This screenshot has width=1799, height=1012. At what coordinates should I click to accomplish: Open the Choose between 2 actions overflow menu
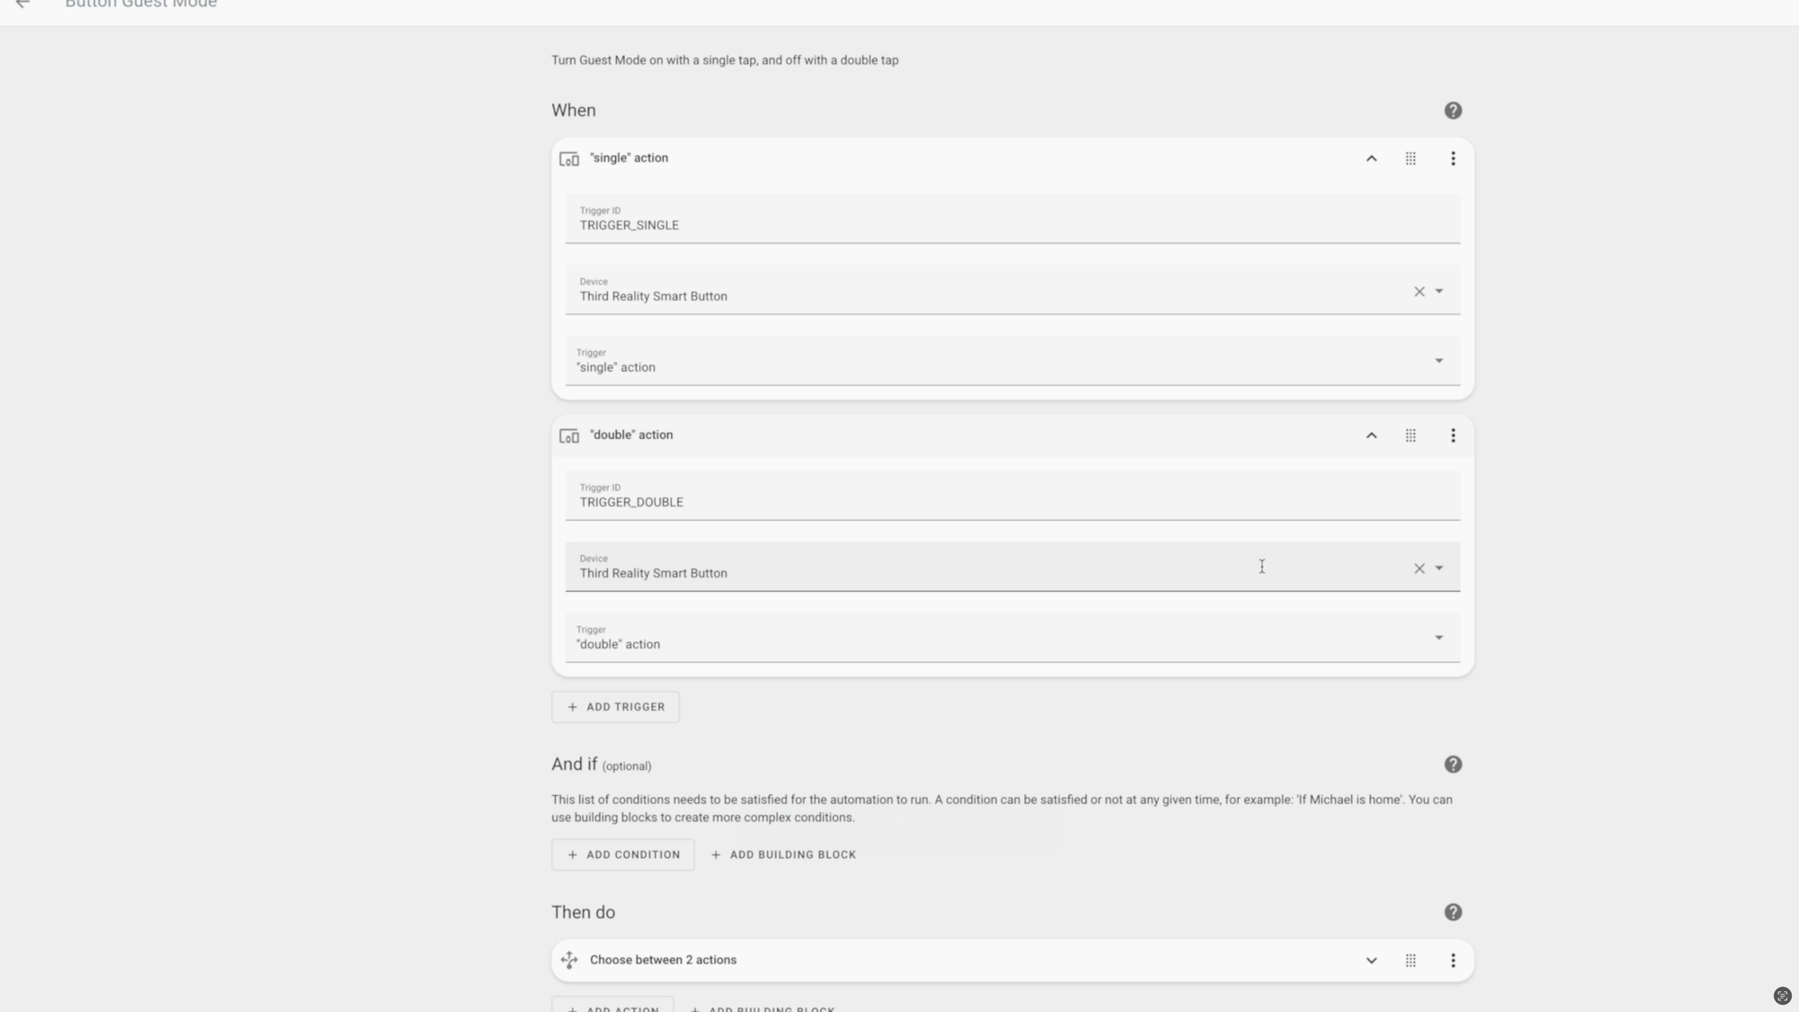[x=1453, y=961]
